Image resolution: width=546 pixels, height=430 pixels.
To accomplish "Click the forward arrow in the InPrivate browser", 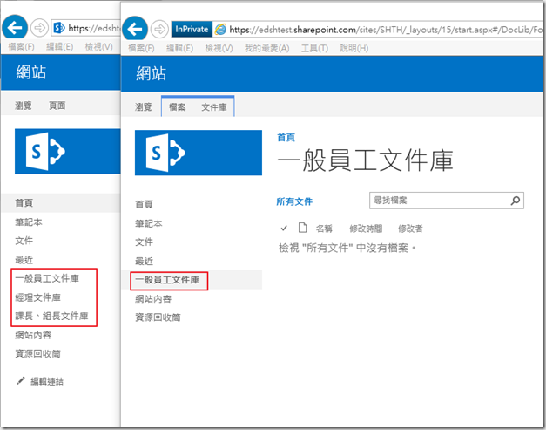I will click(x=158, y=29).
